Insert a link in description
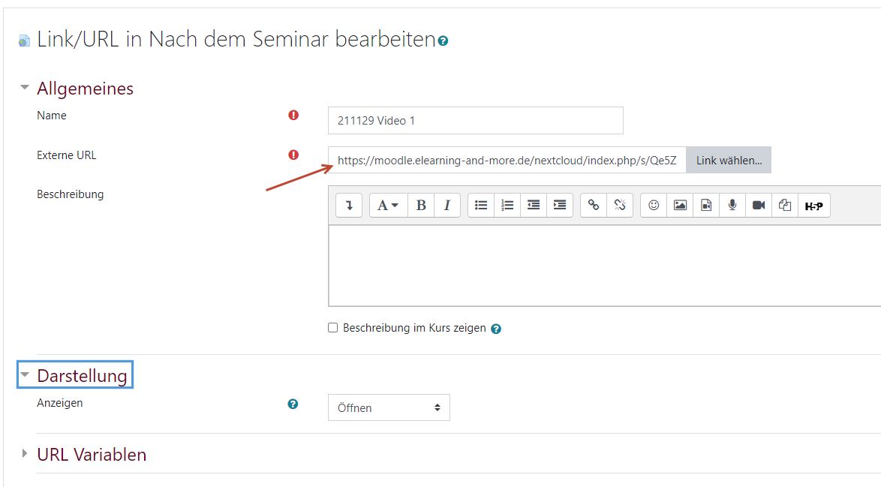The image size is (881, 487). click(594, 205)
